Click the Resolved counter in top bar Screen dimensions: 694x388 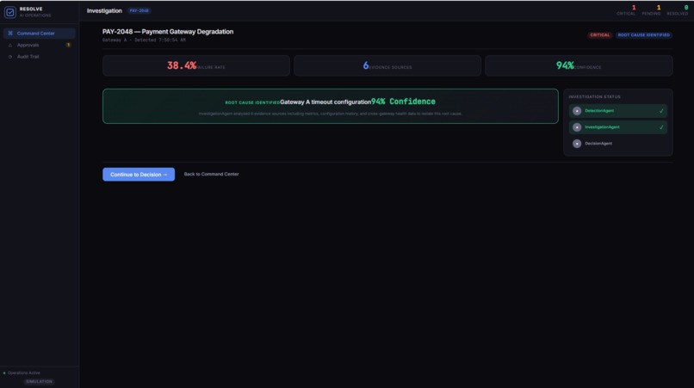(677, 10)
